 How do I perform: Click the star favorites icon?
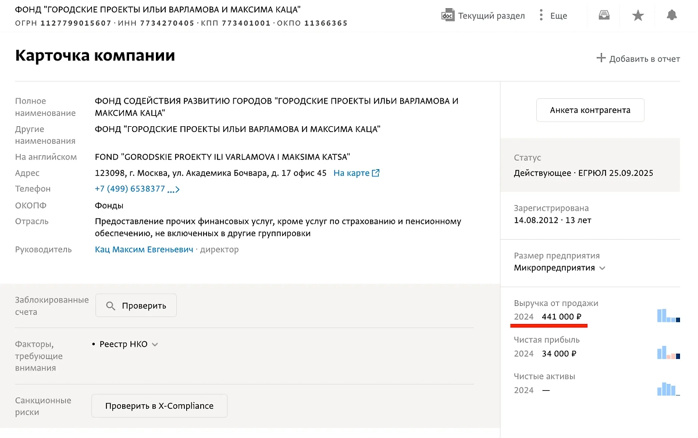point(638,16)
